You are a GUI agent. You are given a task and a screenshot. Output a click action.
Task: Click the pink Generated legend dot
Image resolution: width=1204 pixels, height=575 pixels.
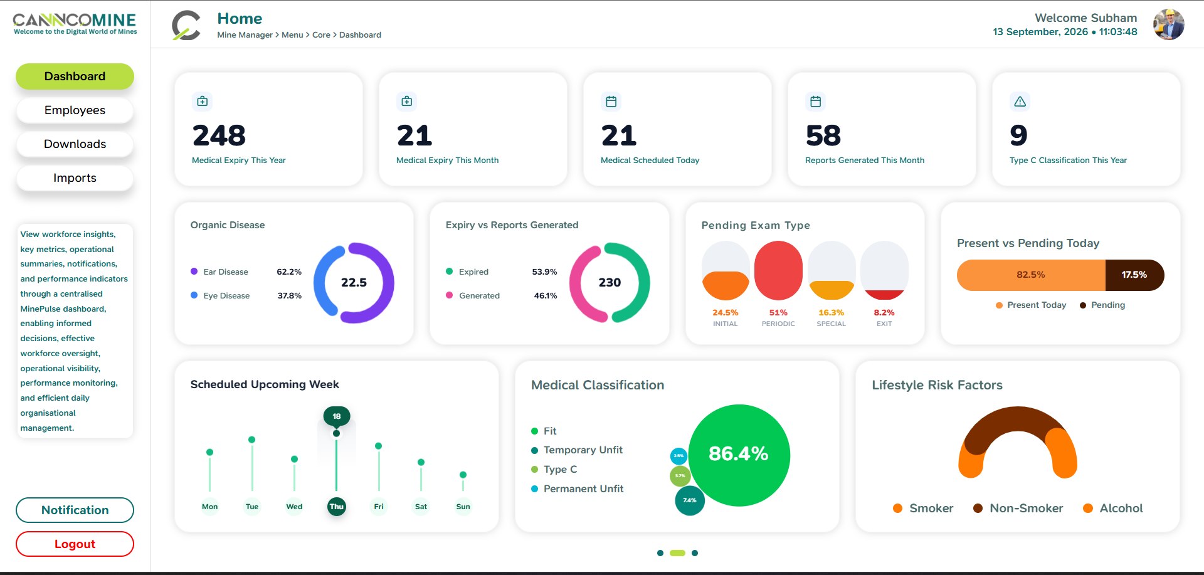point(449,295)
